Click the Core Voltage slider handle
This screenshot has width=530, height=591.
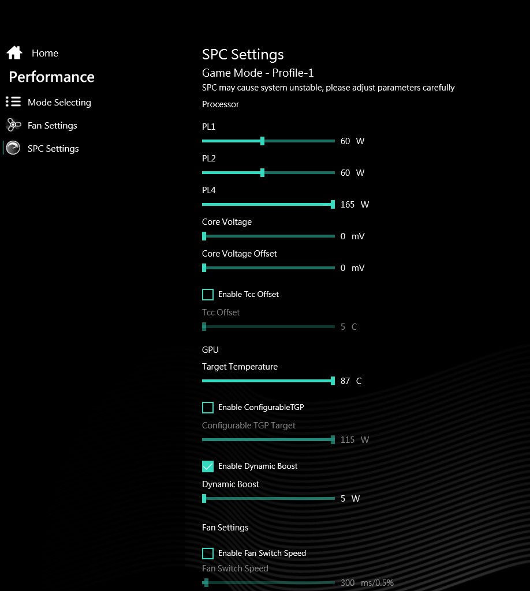point(204,236)
